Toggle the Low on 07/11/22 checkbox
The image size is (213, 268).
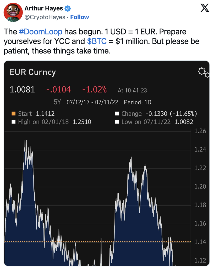click(x=117, y=122)
